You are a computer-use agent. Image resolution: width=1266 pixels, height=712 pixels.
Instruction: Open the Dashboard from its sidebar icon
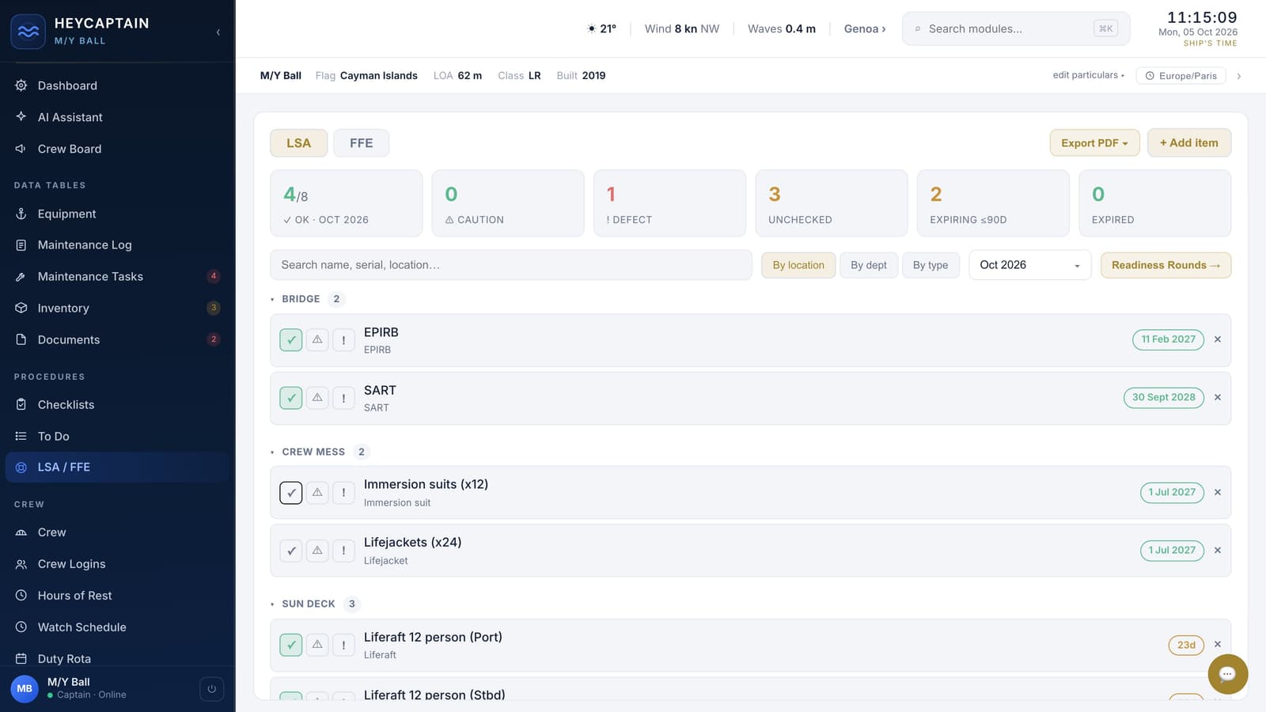click(x=21, y=85)
